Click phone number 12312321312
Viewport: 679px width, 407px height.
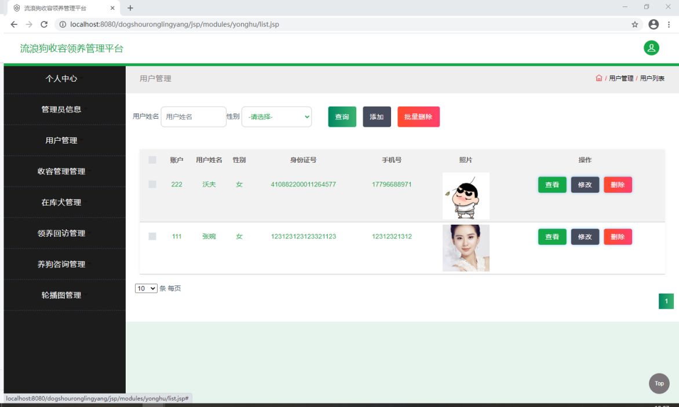[392, 236]
